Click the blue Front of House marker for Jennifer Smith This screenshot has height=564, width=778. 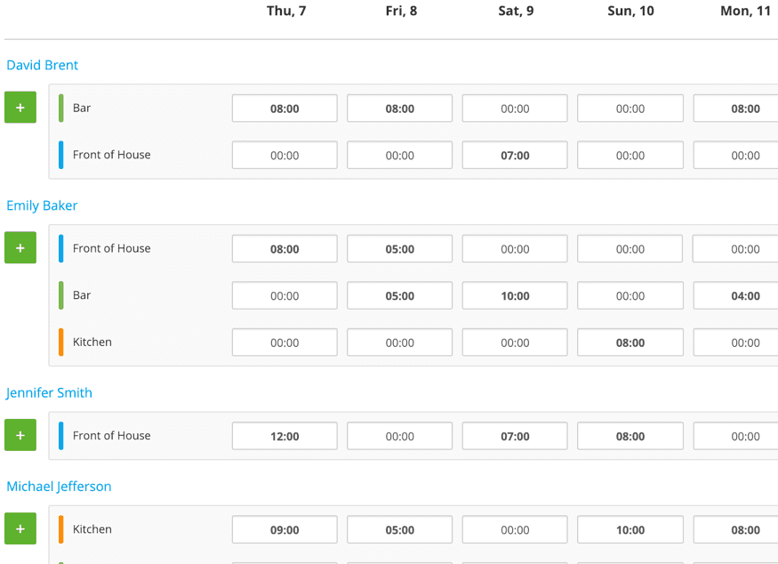60,435
